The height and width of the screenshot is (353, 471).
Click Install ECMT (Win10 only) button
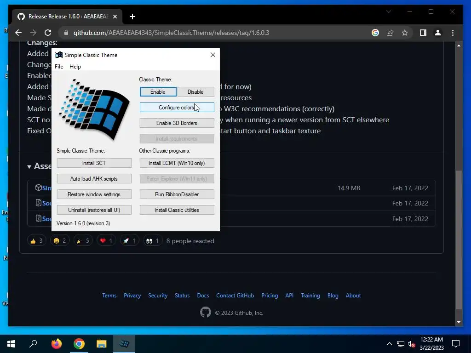pyautogui.click(x=177, y=163)
